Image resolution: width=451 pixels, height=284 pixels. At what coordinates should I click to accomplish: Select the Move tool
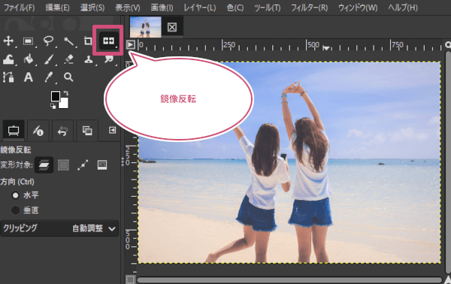[8, 41]
